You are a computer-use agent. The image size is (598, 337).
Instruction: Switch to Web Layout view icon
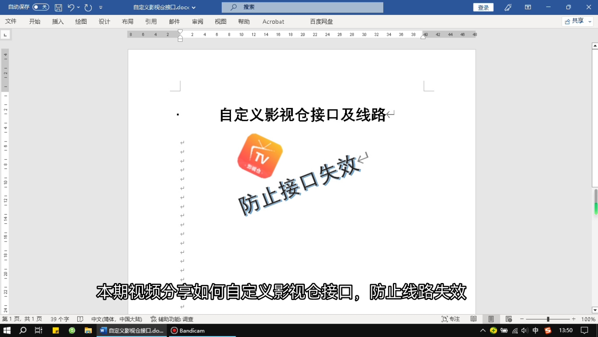509,319
